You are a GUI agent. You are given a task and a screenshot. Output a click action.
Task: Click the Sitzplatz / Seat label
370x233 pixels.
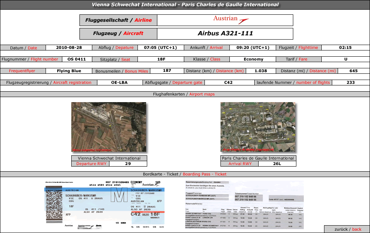point(115,59)
